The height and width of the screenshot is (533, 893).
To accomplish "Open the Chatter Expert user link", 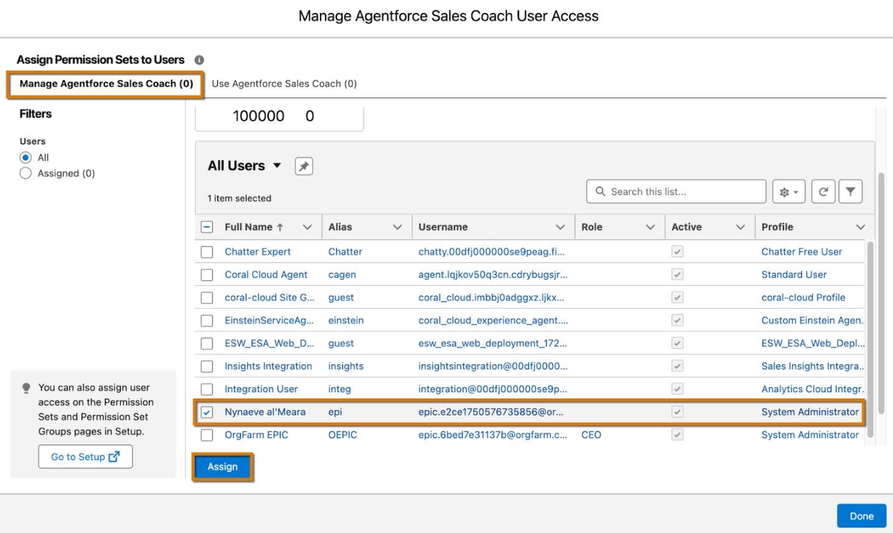I will [x=258, y=252].
